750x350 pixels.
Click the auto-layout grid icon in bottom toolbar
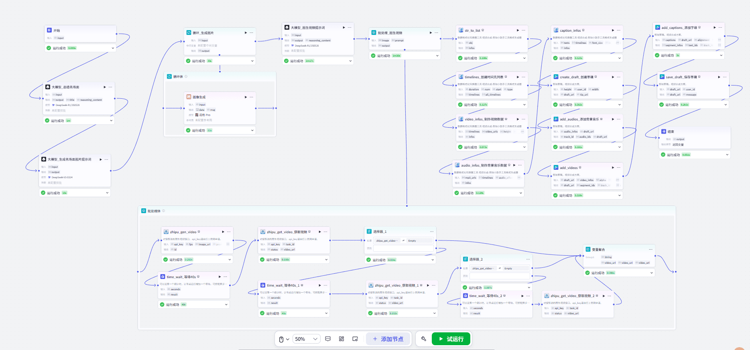(341, 339)
